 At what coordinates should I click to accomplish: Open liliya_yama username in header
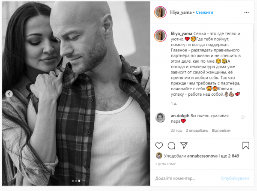tap(181, 12)
